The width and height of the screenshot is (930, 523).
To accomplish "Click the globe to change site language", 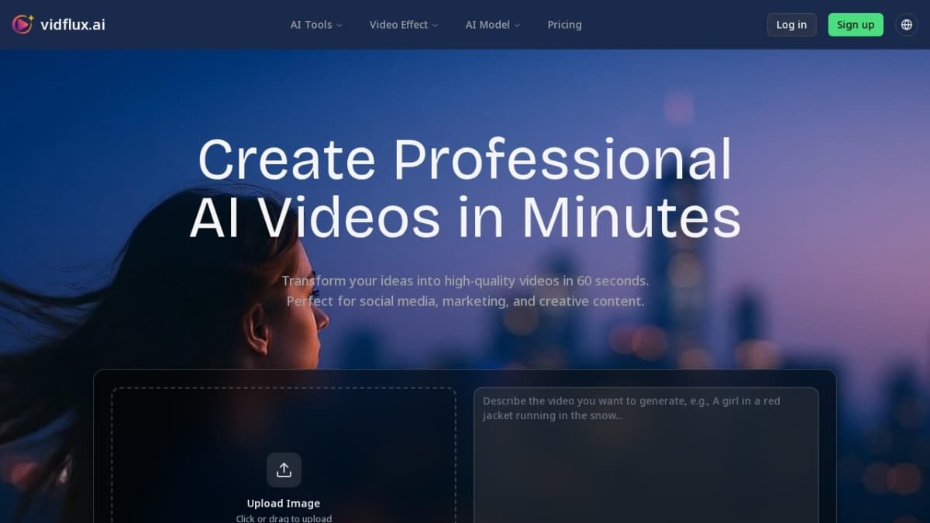I will pos(906,24).
